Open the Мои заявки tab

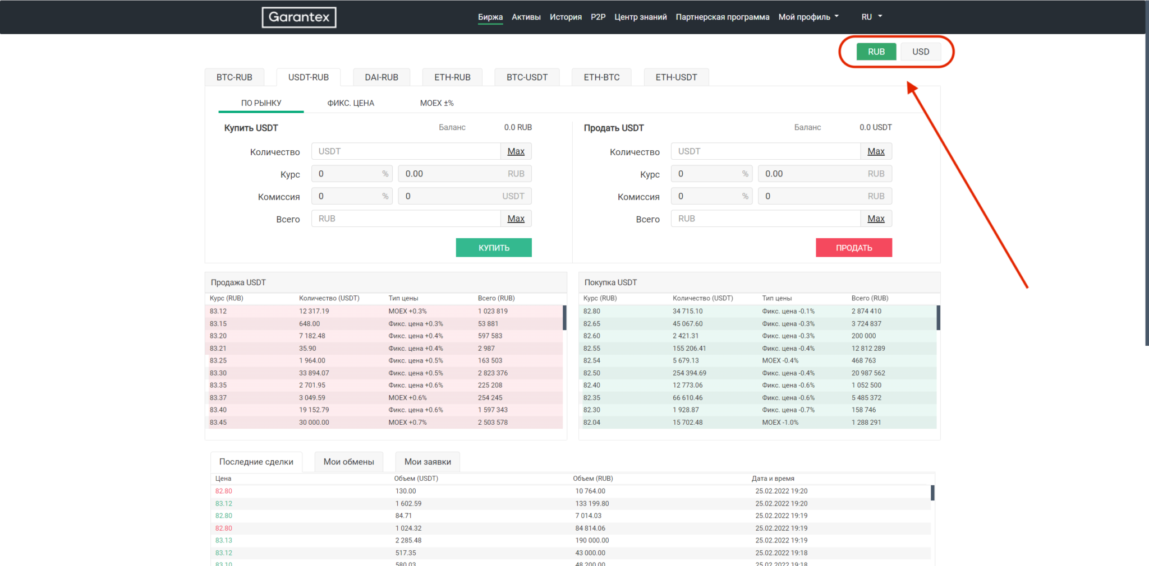click(428, 462)
